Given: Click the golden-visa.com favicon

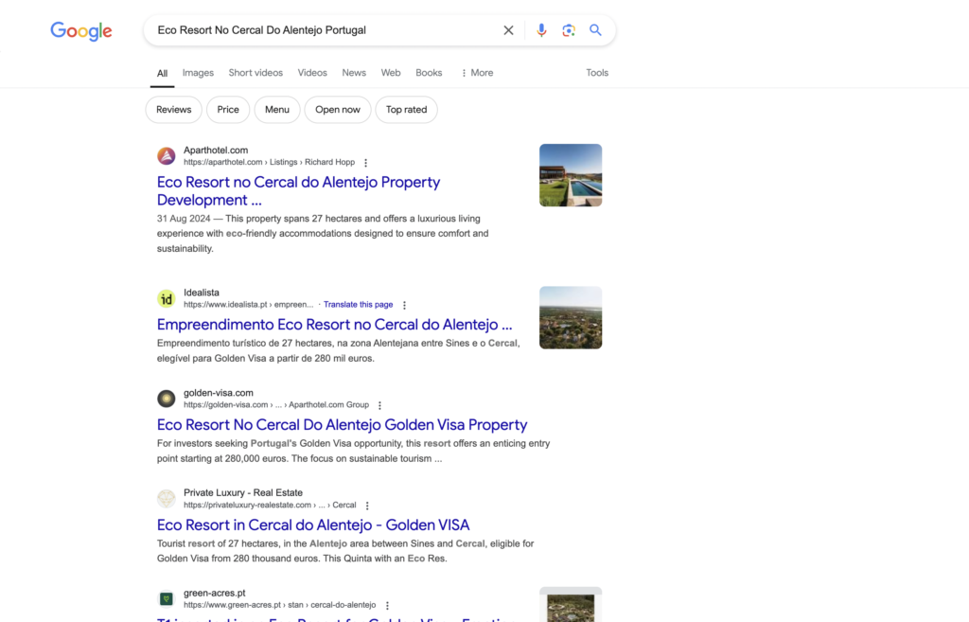Looking at the screenshot, I should 167,399.
